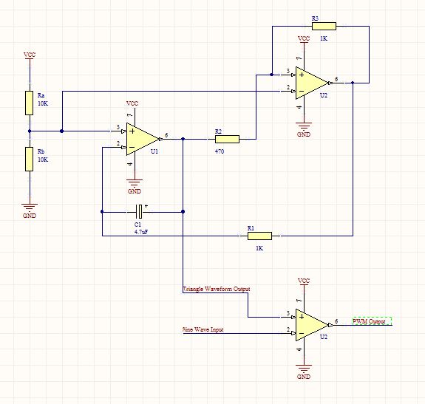Viewport: 425px width, 404px height.
Task: Click the junction dot between Ra and Rb
Action: 30,131
